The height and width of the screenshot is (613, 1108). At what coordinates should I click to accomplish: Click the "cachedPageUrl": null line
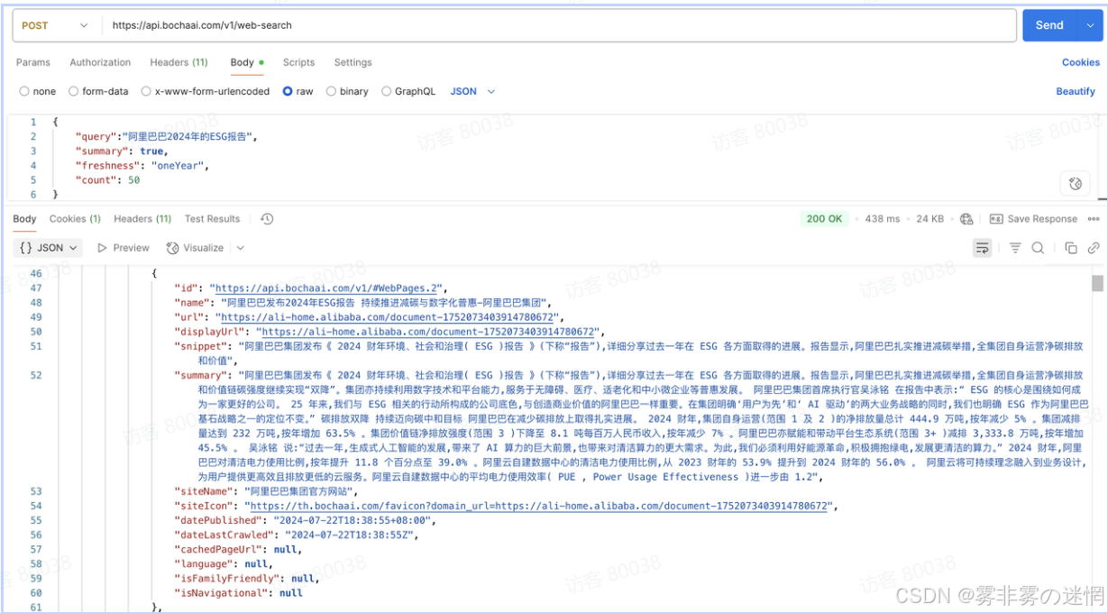237,549
